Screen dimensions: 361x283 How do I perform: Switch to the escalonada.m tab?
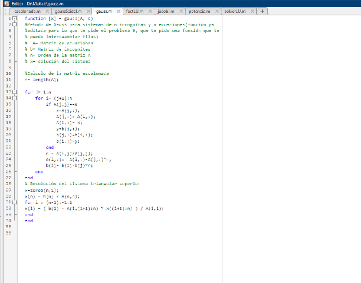click(27, 11)
